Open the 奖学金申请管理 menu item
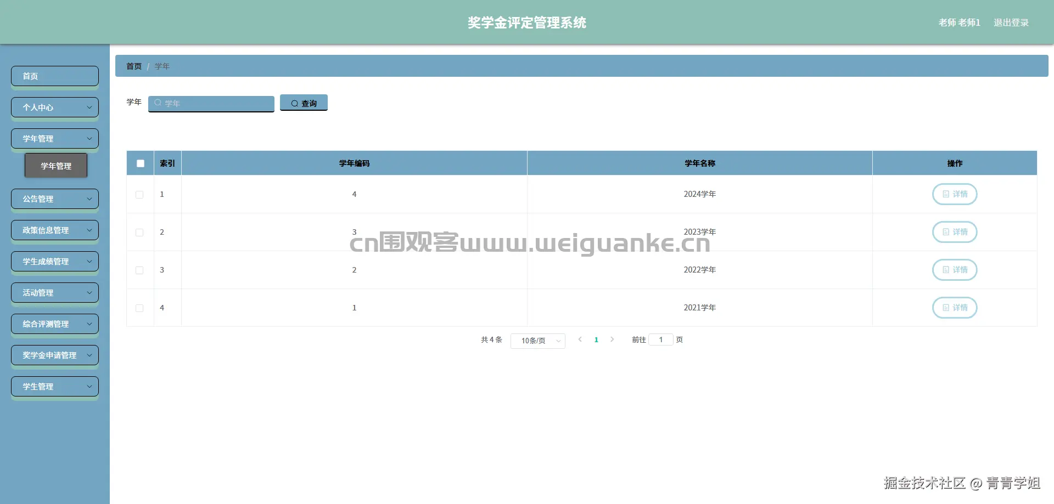Viewport: 1054px width, 504px height. point(54,355)
